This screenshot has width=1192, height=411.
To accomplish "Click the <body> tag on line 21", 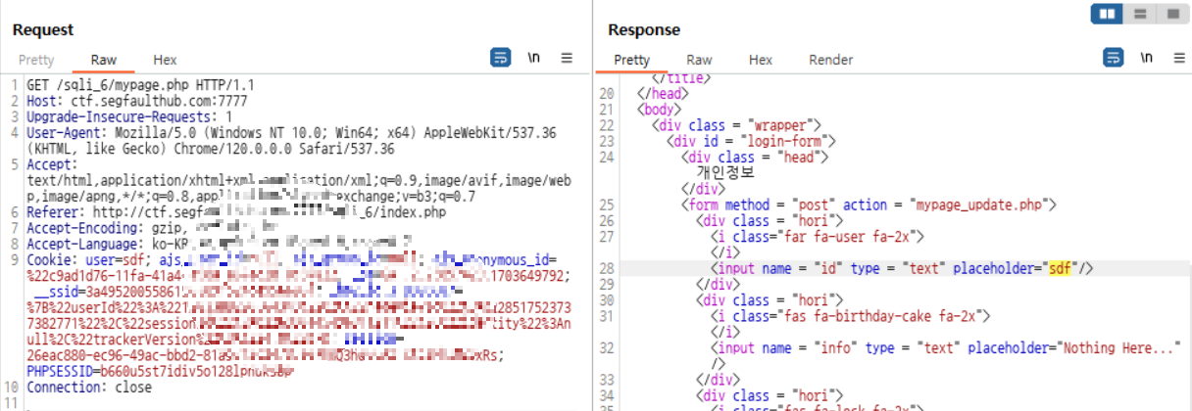I will pyautogui.click(x=659, y=110).
